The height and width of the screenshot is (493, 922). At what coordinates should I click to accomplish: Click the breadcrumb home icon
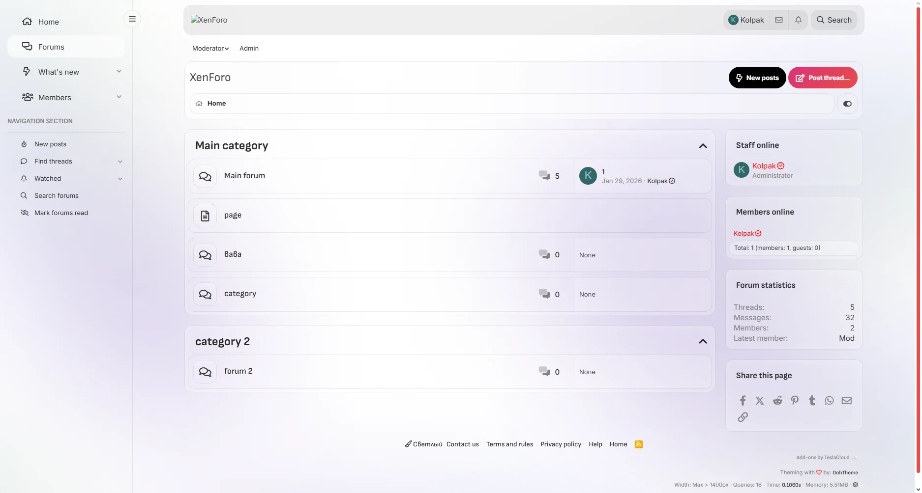(x=199, y=104)
